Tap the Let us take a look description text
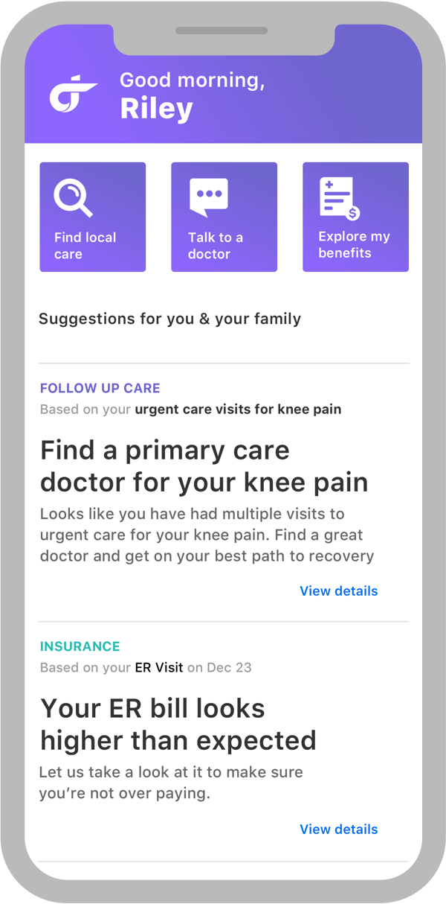The image size is (446, 904). 171,783
